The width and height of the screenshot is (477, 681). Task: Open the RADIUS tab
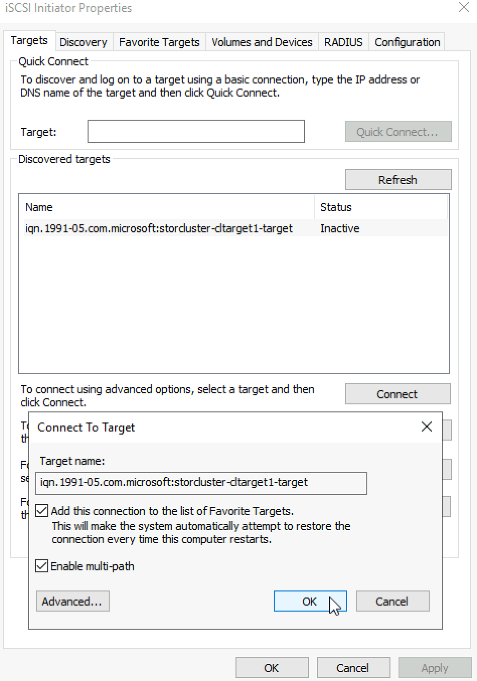point(344,42)
